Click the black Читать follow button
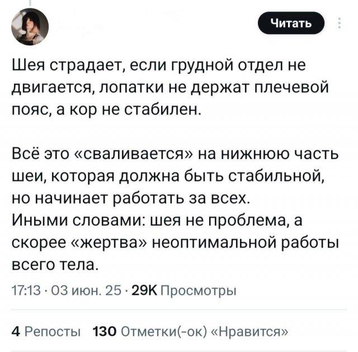The image size is (358, 352). [290, 23]
